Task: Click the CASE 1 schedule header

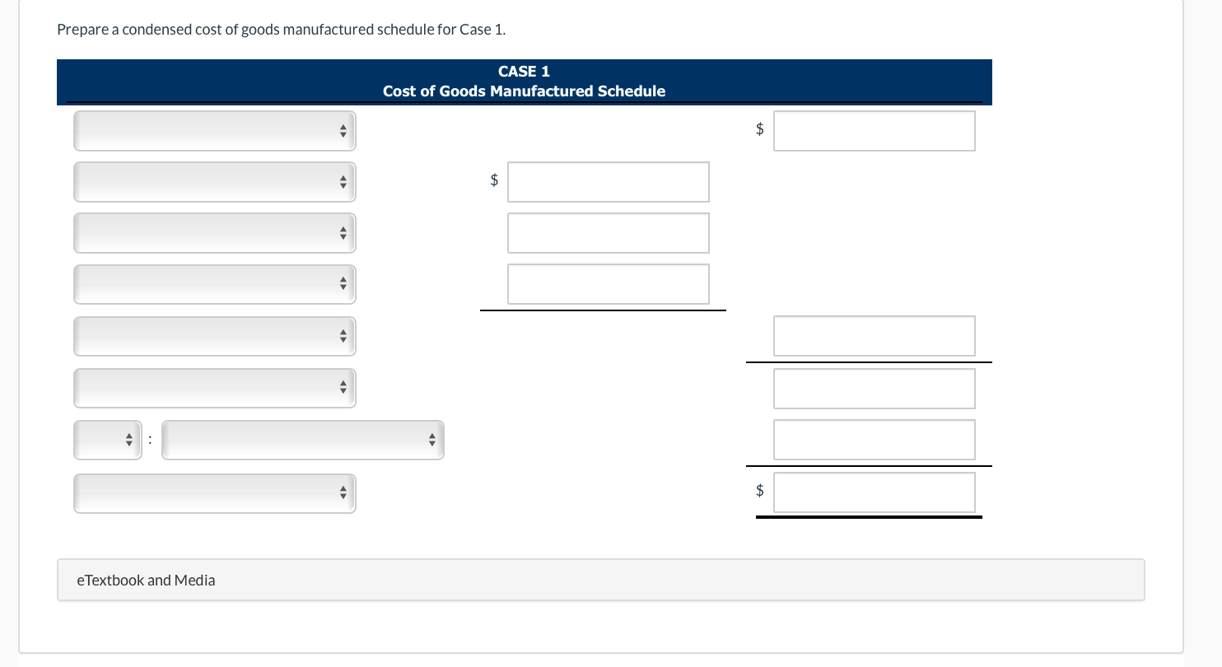Action: (524, 82)
